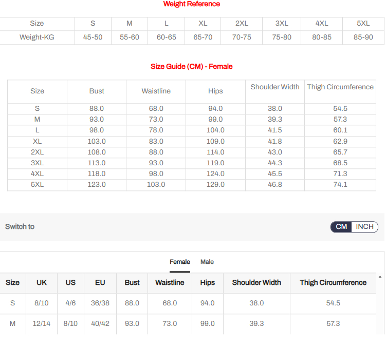Select the CM unit option
The width and height of the screenshot is (386, 348).
click(x=341, y=227)
